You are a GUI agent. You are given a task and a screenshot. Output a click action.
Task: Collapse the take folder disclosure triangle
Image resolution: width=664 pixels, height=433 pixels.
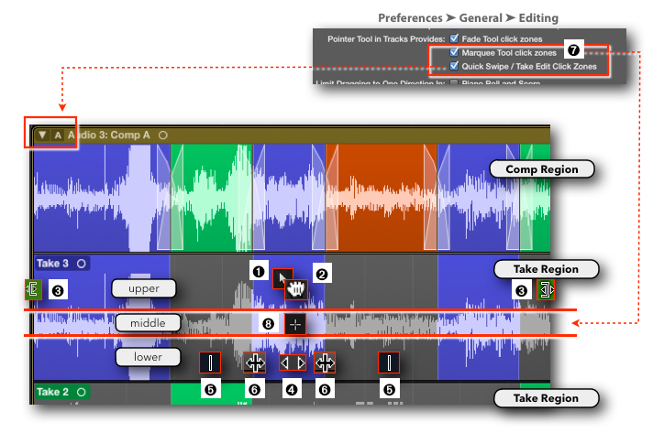coord(42,135)
